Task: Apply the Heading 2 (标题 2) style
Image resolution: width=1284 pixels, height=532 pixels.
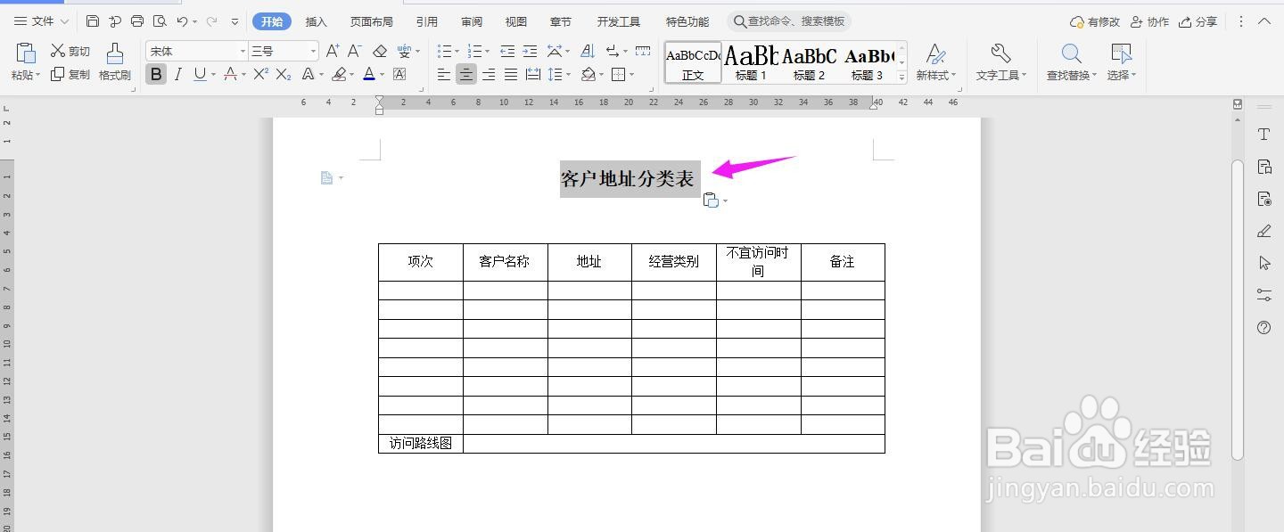Action: click(x=809, y=62)
